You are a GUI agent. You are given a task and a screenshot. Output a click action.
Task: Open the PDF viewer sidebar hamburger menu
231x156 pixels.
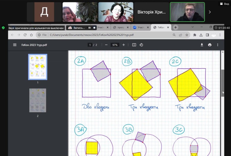[x=15, y=45]
